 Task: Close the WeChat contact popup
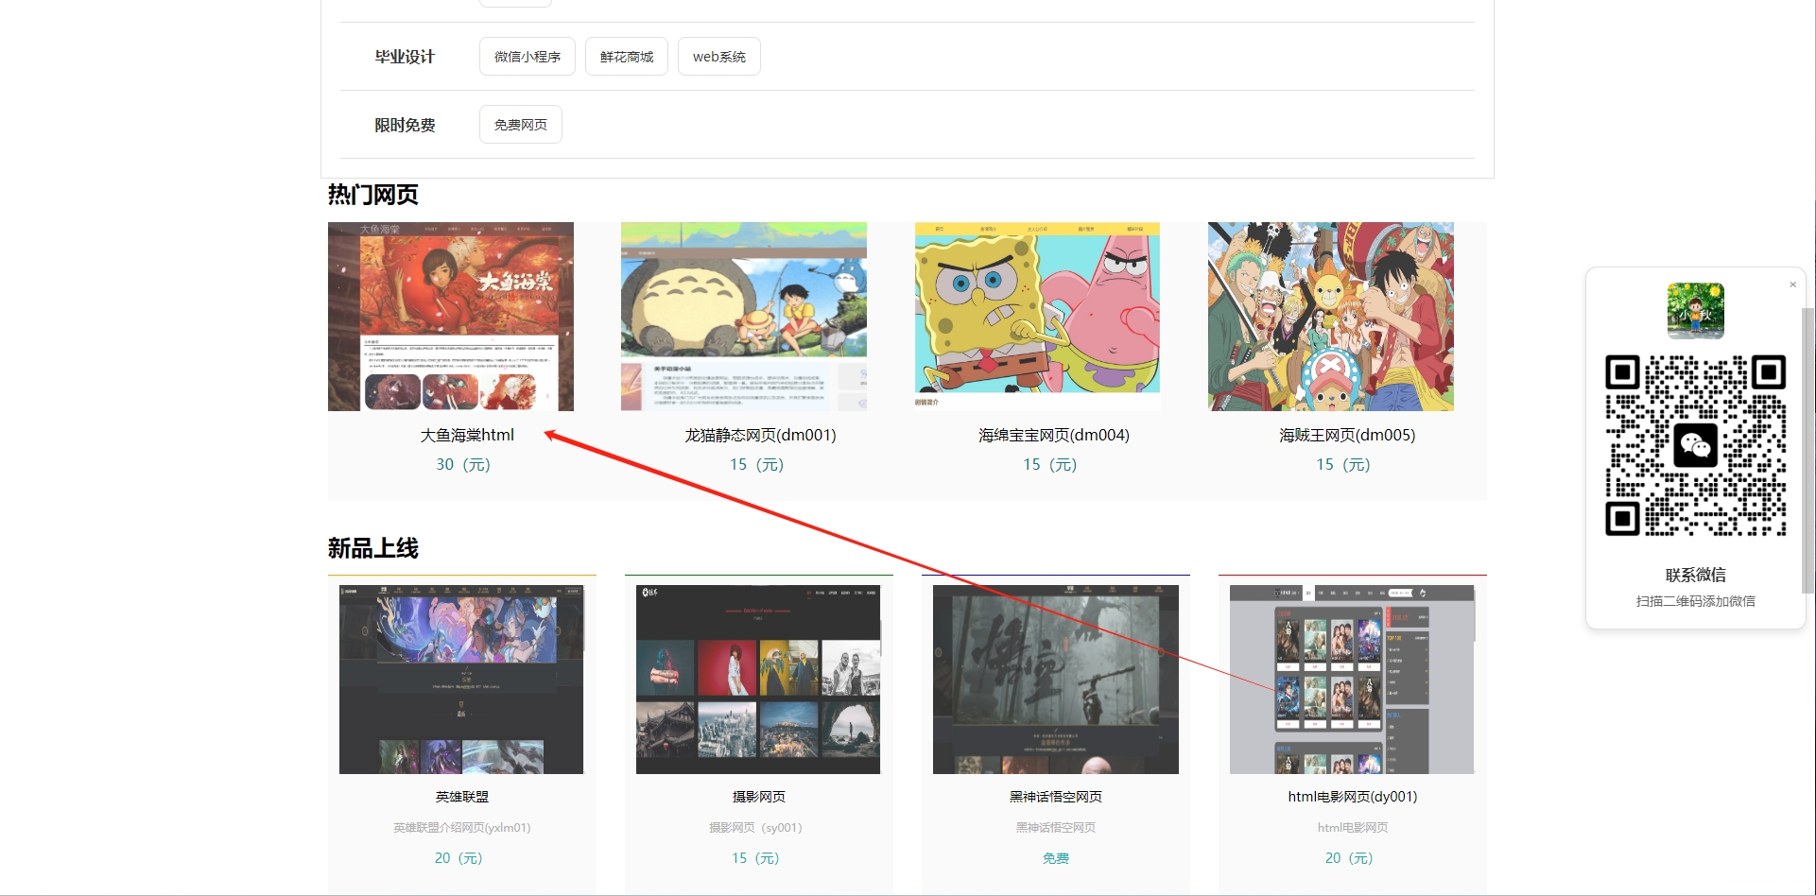(x=1792, y=284)
